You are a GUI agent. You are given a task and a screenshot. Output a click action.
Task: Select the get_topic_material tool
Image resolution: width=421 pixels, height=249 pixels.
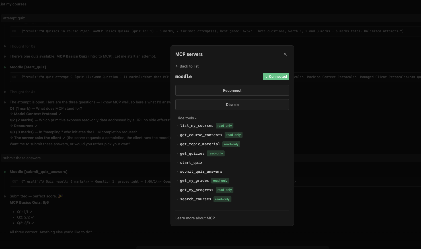[x=200, y=144]
